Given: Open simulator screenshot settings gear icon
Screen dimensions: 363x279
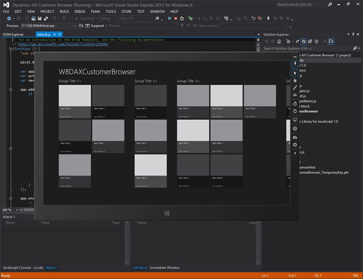Looking at the screenshot, I should [295, 145].
